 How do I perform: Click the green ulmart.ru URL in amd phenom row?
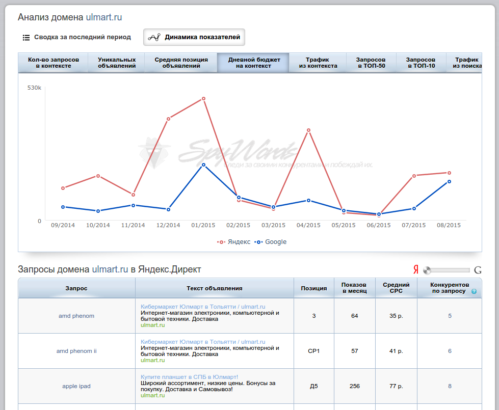point(153,325)
